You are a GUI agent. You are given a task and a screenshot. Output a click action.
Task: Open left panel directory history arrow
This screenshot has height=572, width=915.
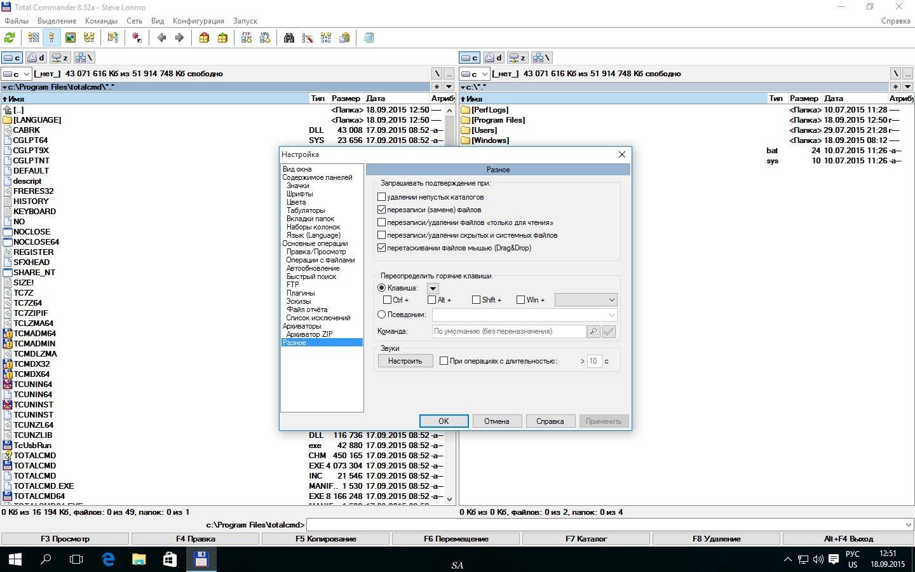click(449, 87)
